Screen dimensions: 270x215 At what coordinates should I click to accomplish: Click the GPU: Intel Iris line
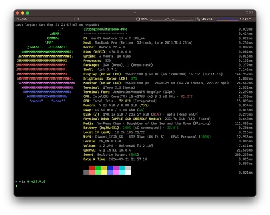[120, 101]
